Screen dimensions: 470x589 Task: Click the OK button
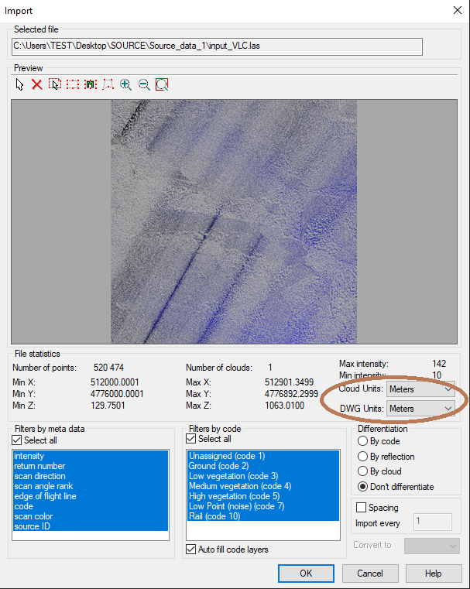click(306, 574)
